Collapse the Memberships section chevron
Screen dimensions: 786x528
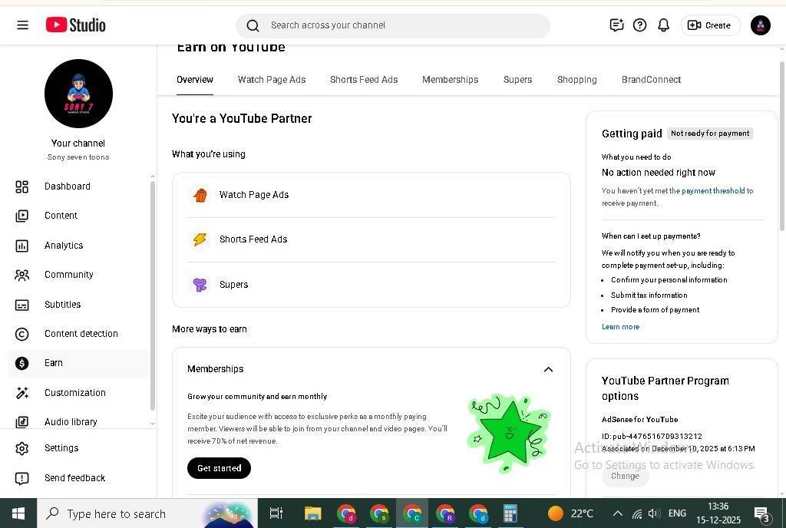click(548, 369)
